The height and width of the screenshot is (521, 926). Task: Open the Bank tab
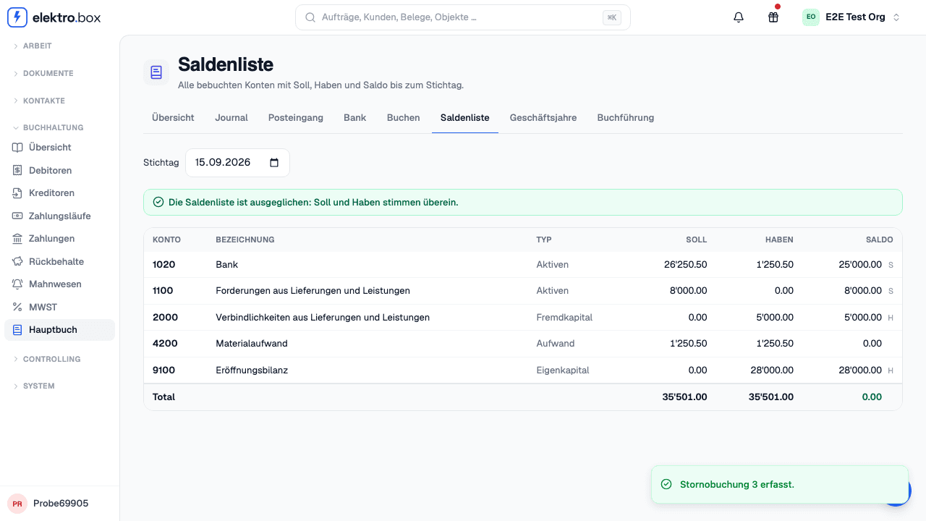[x=355, y=117]
